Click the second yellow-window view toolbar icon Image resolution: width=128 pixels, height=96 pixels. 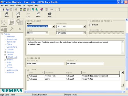(x=25, y=9)
